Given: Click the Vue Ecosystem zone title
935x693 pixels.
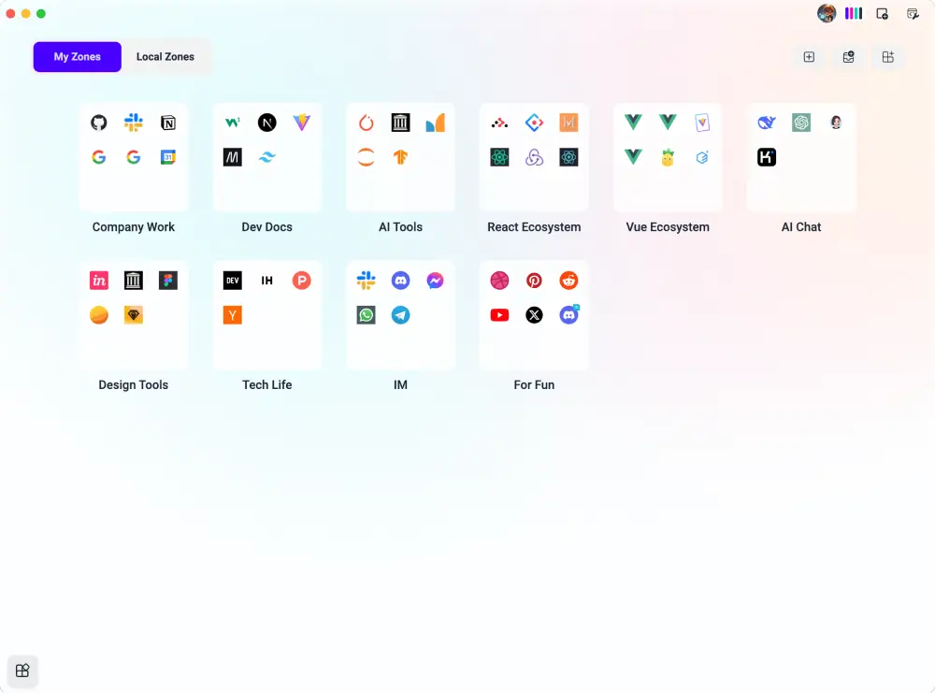Looking at the screenshot, I should pos(668,227).
